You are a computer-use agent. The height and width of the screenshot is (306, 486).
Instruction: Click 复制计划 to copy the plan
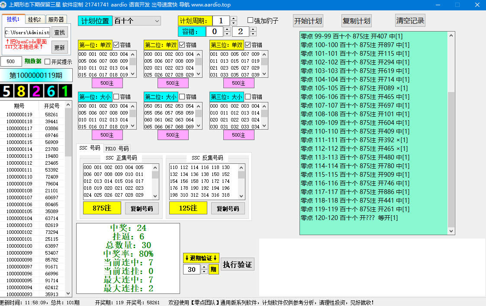coord(357,21)
